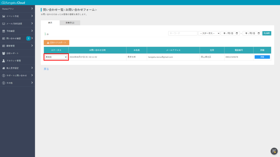Open the 未対応 status dropdown in row
The height and width of the screenshot is (157, 280).
tap(56, 57)
